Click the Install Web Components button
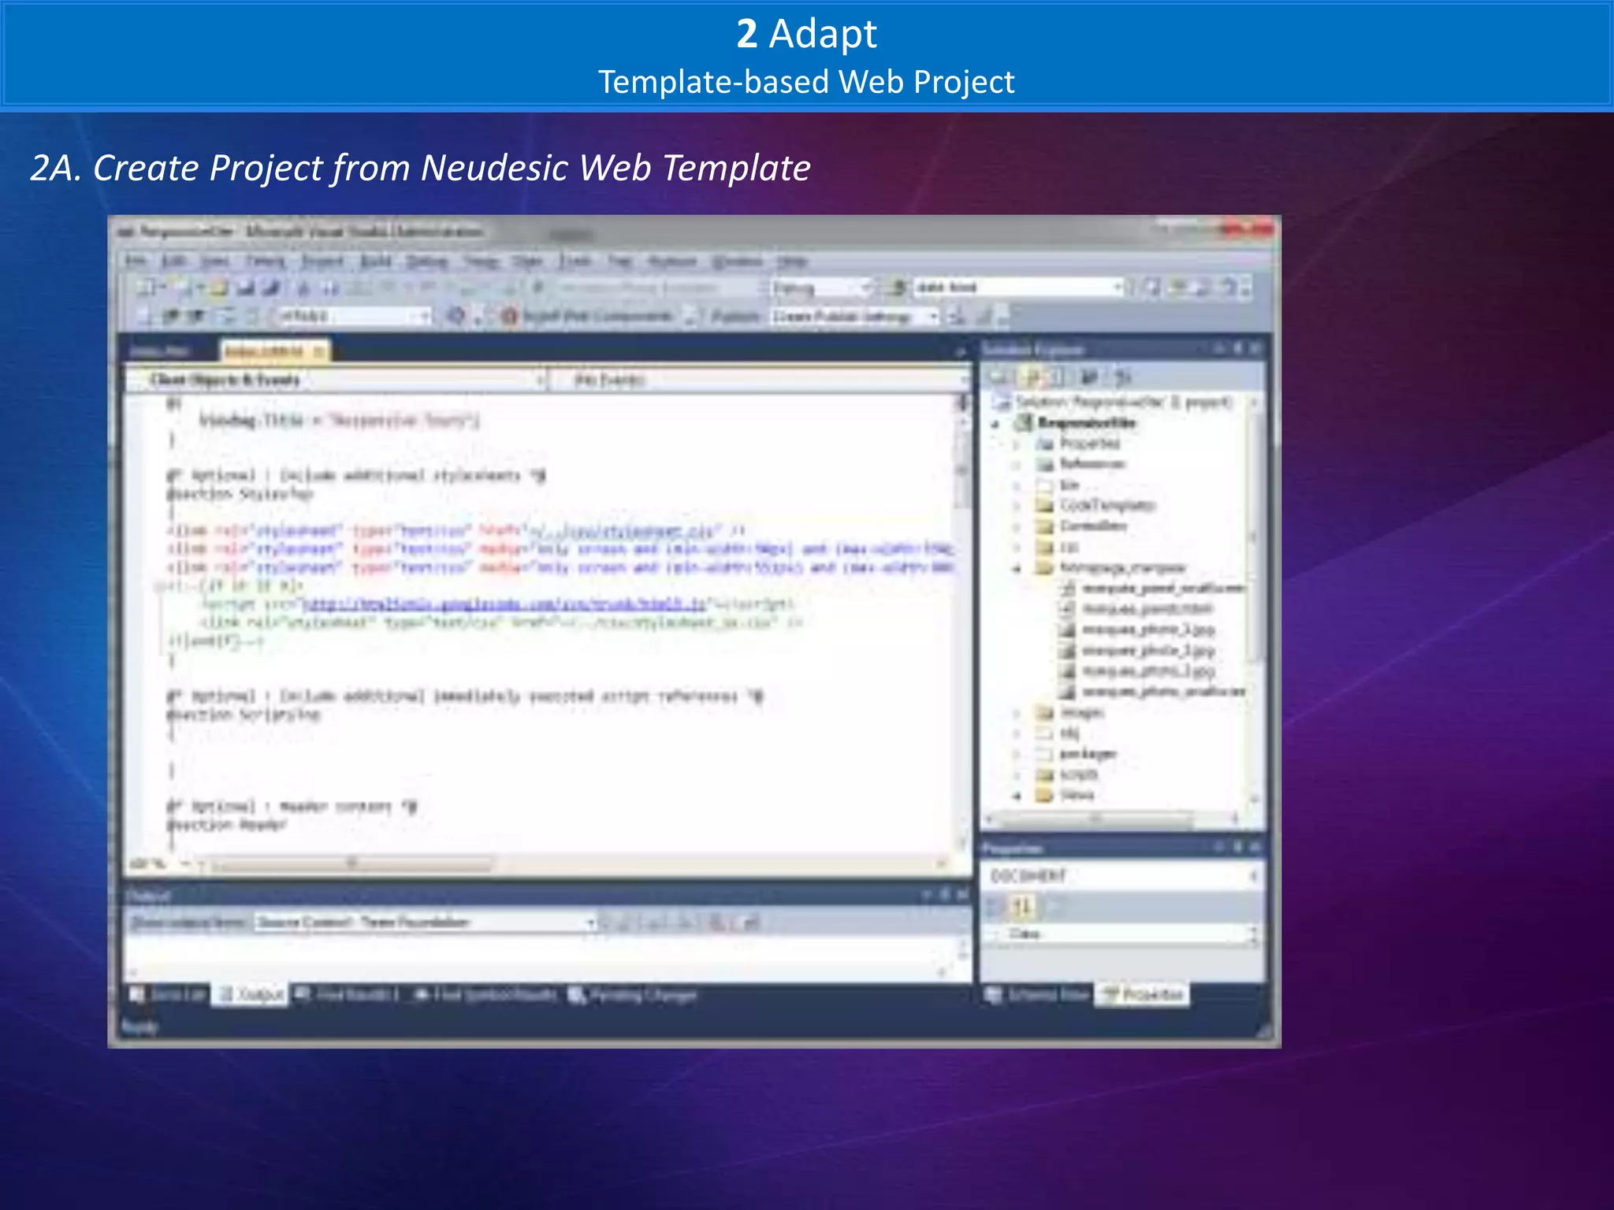1614x1210 pixels. tap(588, 316)
